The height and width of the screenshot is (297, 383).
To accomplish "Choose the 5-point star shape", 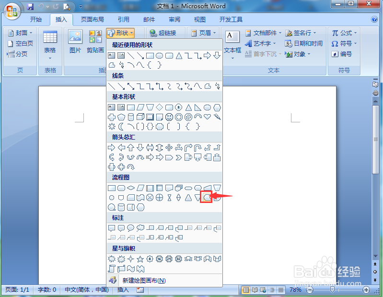I will click(x=140, y=259).
